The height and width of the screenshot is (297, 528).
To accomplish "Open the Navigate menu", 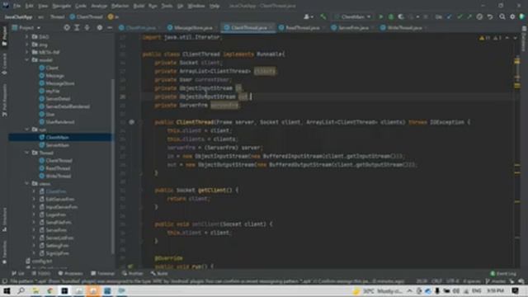I will pos(62,6).
